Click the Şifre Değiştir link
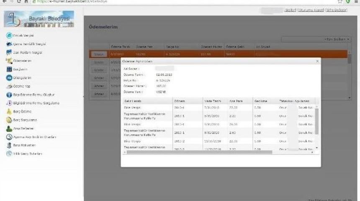 point(336,10)
